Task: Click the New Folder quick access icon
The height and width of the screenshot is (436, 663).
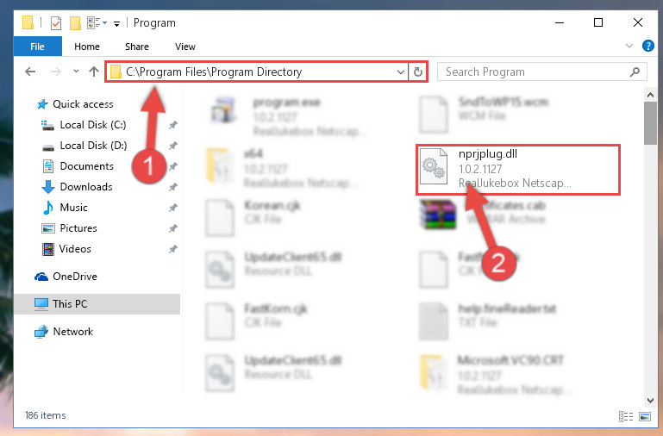Action: tap(75, 23)
